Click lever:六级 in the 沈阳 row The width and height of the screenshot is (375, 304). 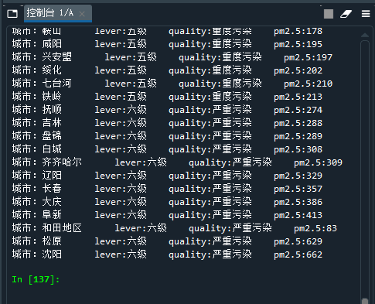[x=121, y=254]
